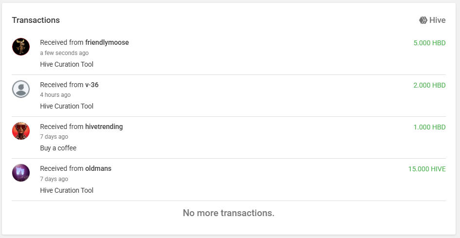Click the Transactions heading
Viewport: 460px width, 238px height.
click(36, 20)
